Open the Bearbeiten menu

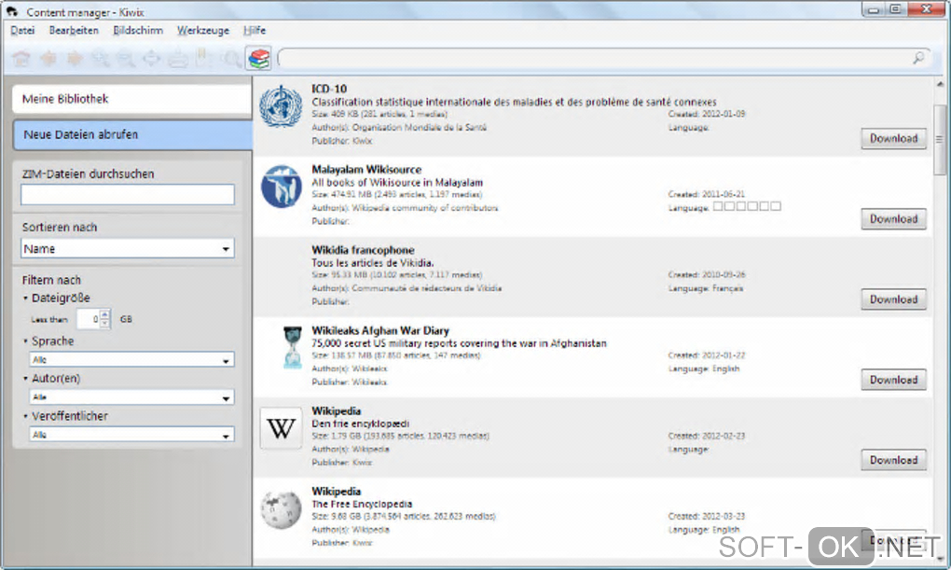(x=74, y=31)
